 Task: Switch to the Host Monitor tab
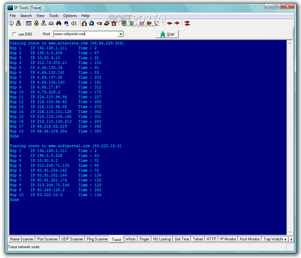tap(250, 239)
